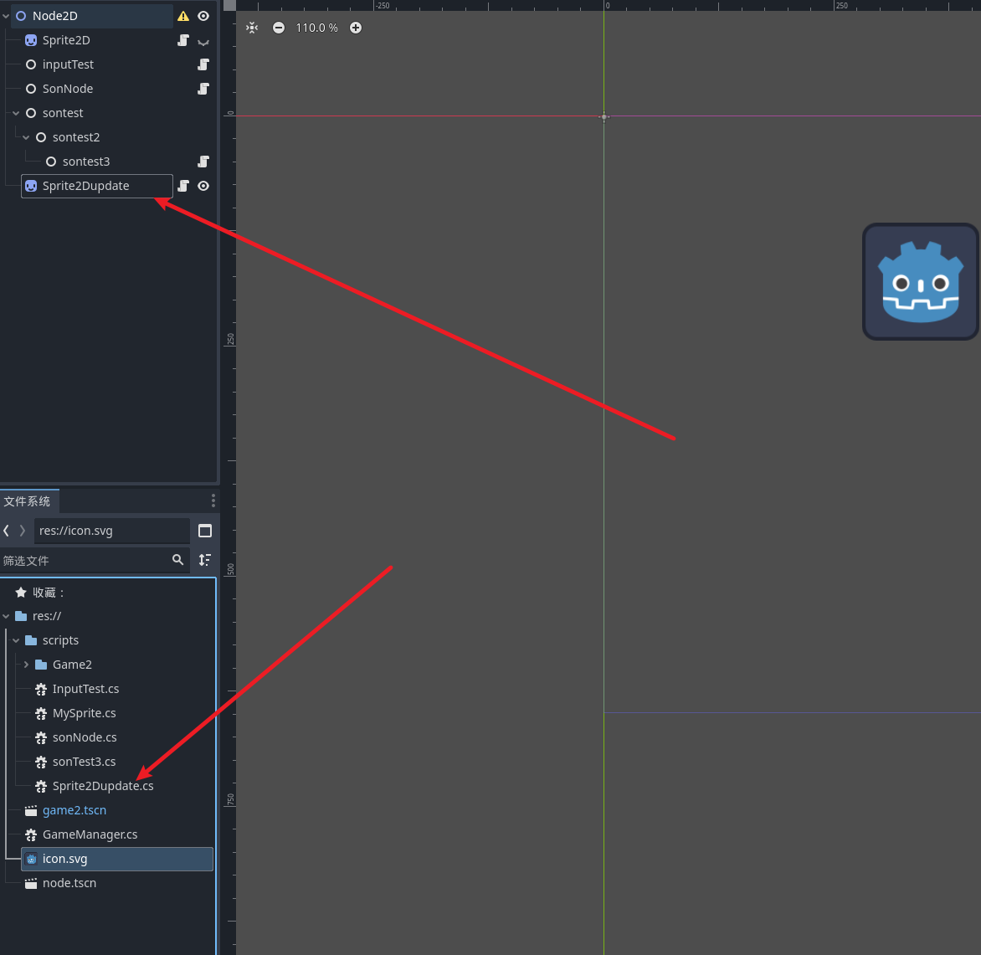Collapse the scripts folder
981x955 pixels.
tap(16, 641)
